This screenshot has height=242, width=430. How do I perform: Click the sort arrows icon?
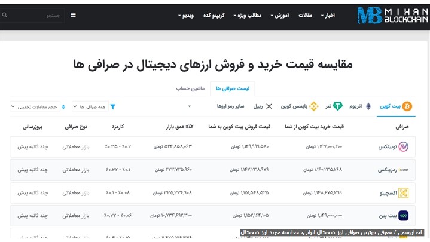tap(63, 106)
